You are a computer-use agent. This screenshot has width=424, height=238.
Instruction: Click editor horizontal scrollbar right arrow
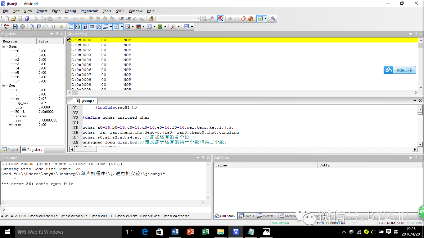415,149
